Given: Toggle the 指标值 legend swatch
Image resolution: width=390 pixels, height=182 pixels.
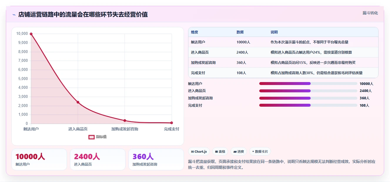Looking at the screenshot, I should point(91,137).
